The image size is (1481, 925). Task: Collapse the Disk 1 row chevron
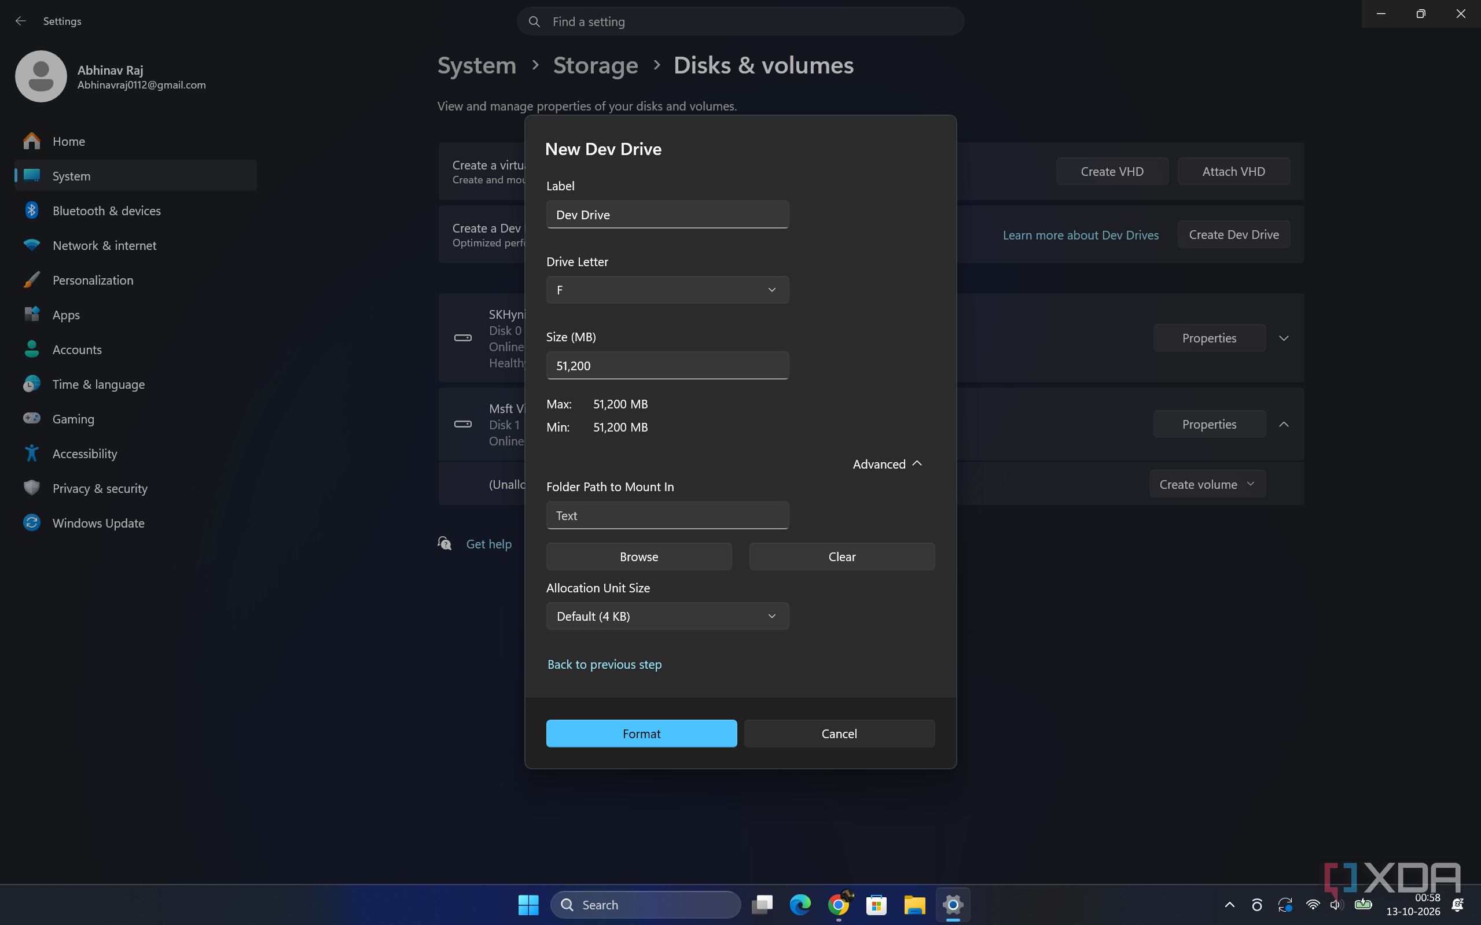point(1284,424)
